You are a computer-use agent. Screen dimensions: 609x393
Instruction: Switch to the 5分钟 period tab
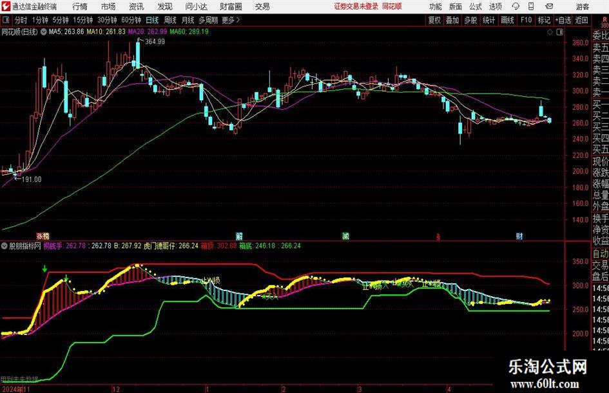[60, 20]
